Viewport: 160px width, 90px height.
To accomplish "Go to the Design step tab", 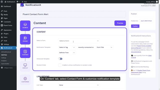I will click(x=25, y=39).
